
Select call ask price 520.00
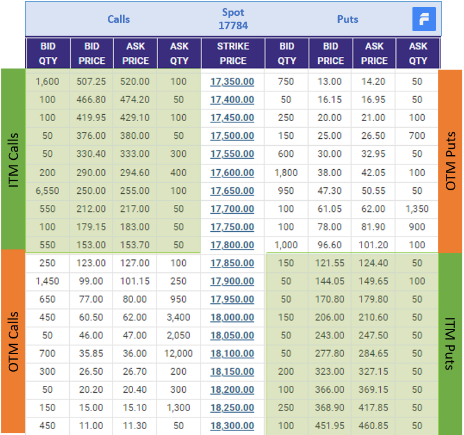click(135, 81)
